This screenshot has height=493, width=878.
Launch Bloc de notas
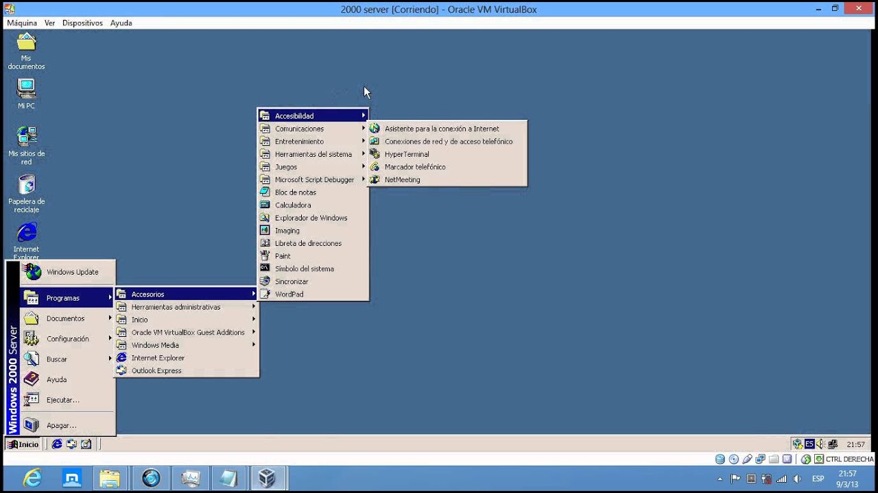tap(313, 192)
